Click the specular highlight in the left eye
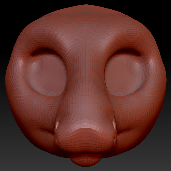This screenshot has width=171, height=171. pos(35,65)
